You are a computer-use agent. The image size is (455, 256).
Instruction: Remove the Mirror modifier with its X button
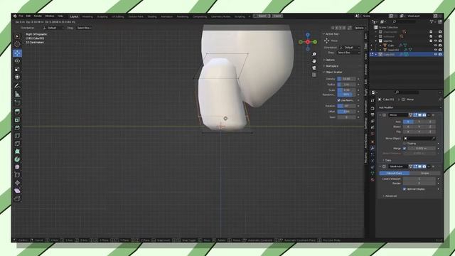coord(433,115)
